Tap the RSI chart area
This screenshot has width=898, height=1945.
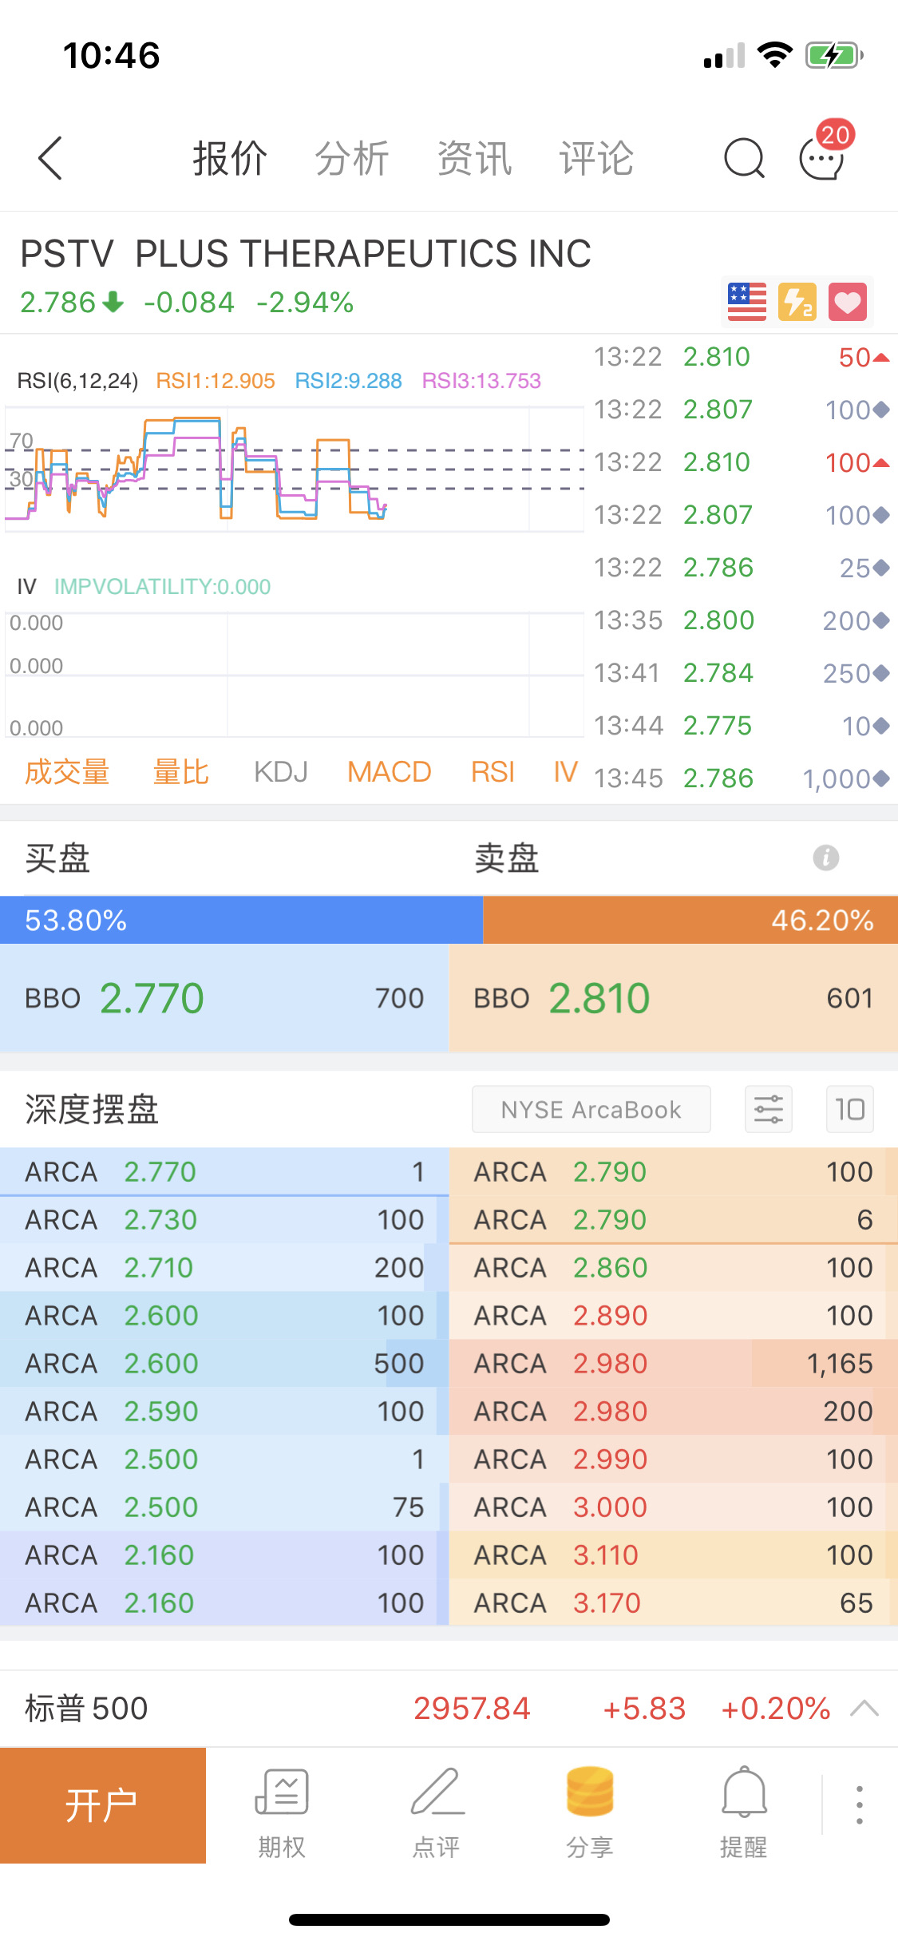[x=295, y=469]
